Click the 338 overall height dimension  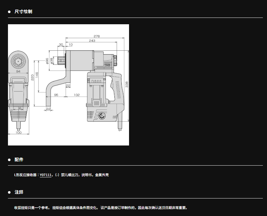[126, 85]
